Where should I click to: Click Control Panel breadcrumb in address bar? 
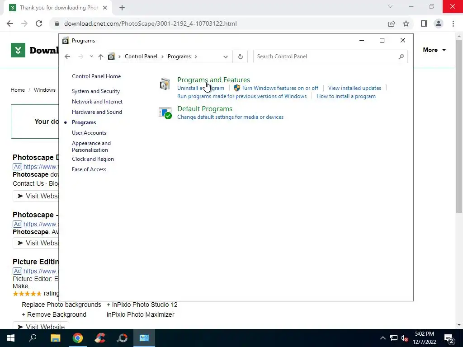coord(141,56)
